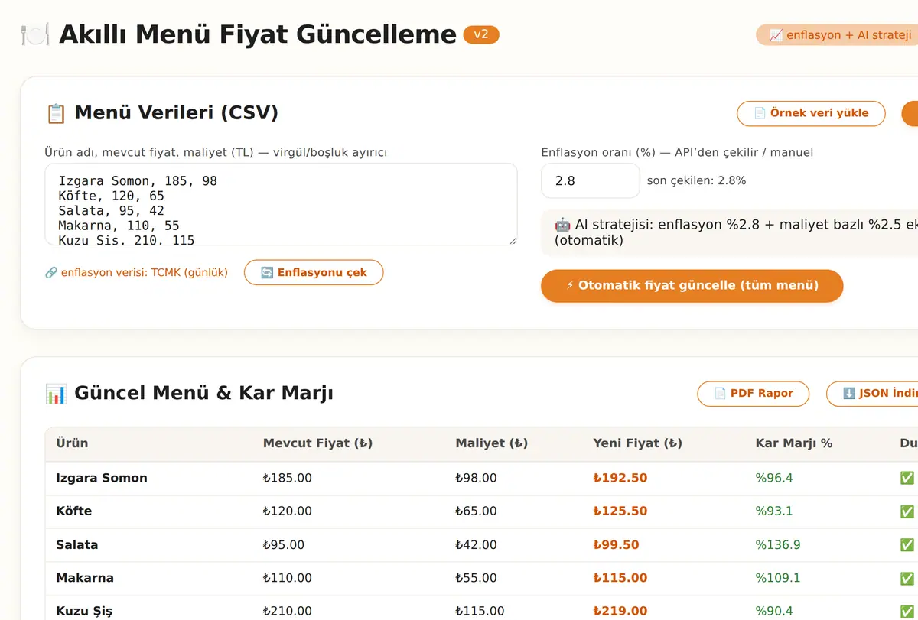Download the menu via JSON İndir button
918x620 pixels.
pos(872,394)
